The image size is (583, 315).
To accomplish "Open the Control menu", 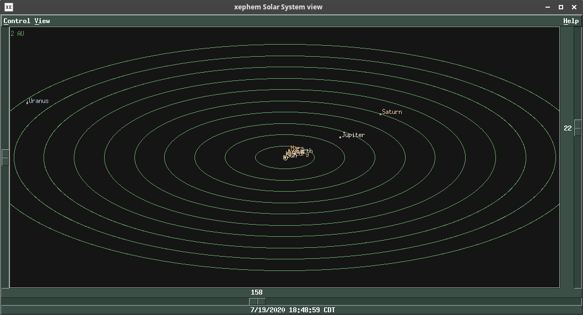I will [x=17, y=21].
